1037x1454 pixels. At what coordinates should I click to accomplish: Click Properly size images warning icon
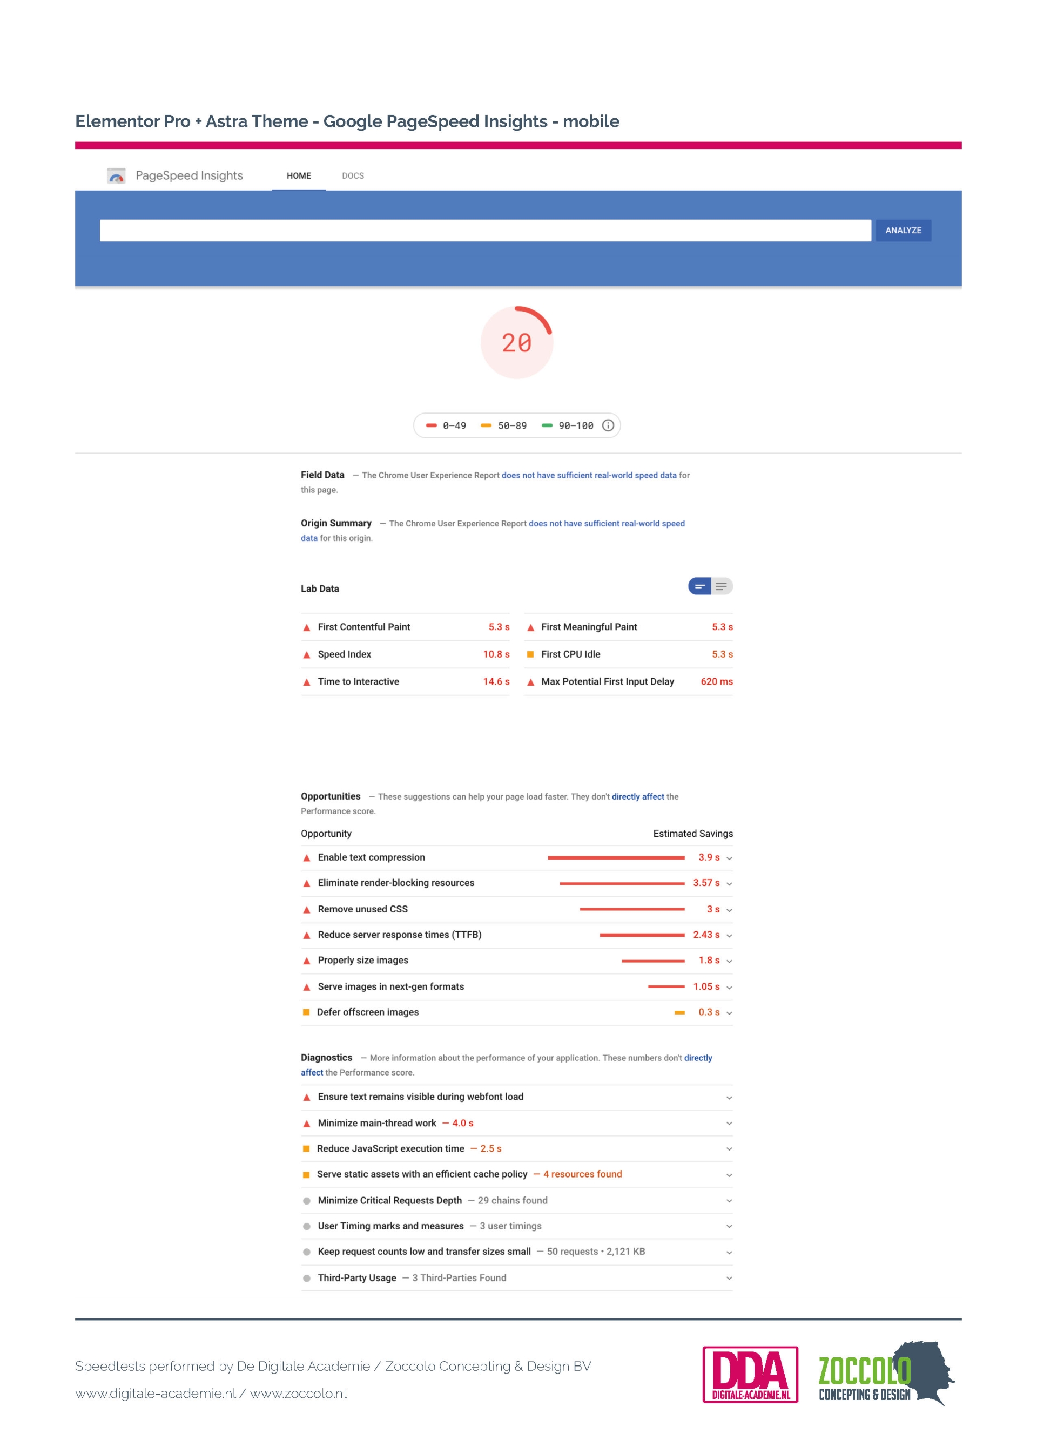[306, 961]
